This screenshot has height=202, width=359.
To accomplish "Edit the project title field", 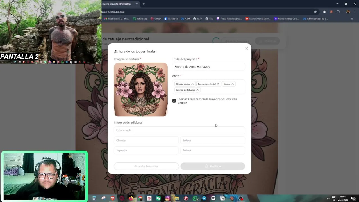I will [x=208, y=67].
